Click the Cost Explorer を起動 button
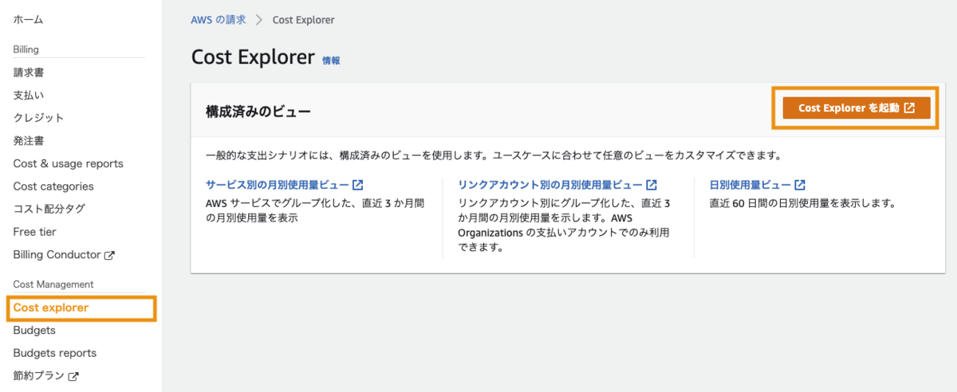 857,108
